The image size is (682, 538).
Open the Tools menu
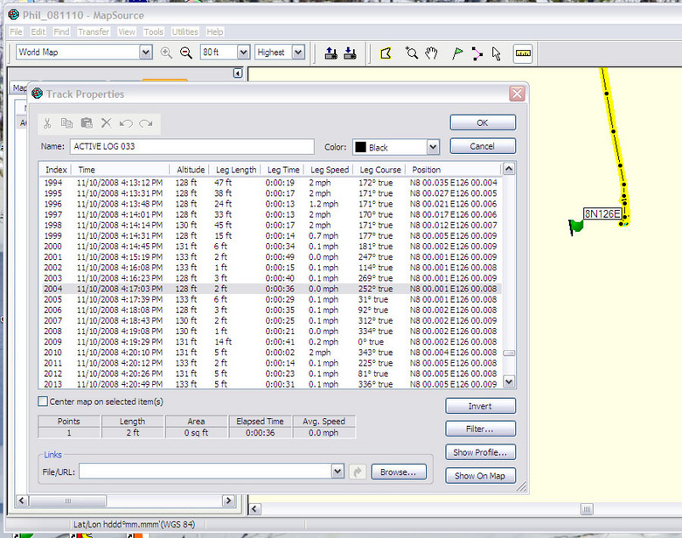point(154,31)
